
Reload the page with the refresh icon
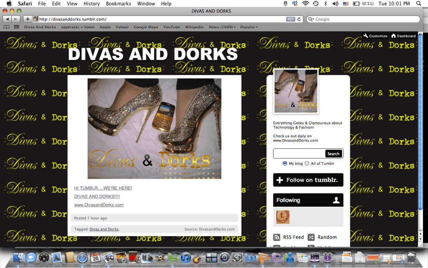click(x=299, y=19)
